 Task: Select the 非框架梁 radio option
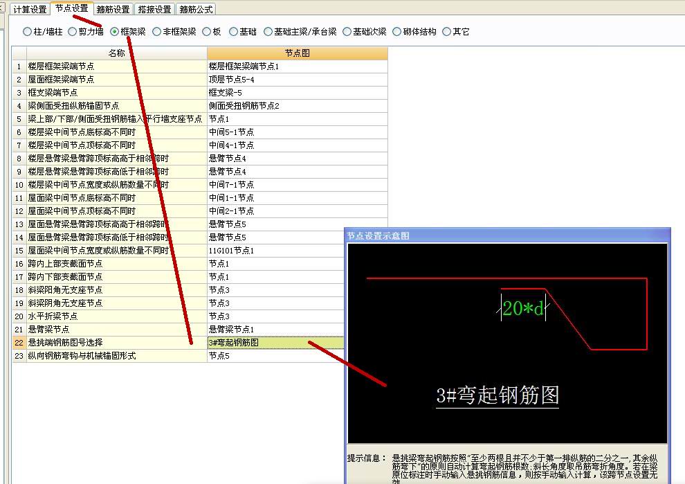[x=157, y=31]
